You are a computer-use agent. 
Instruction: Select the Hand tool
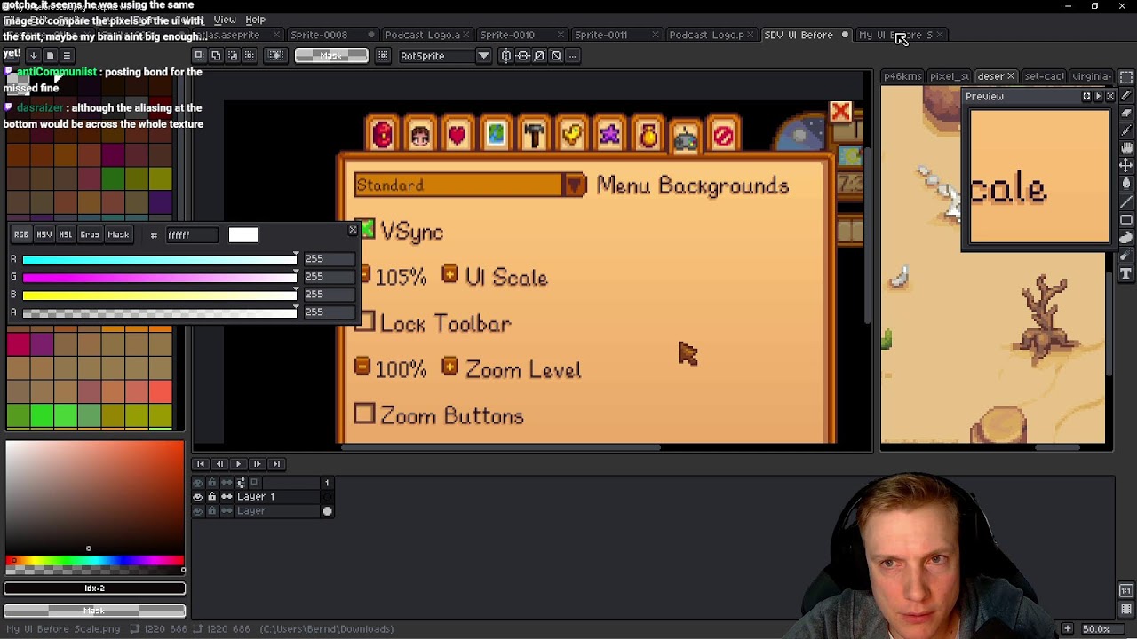(1126, 148)
